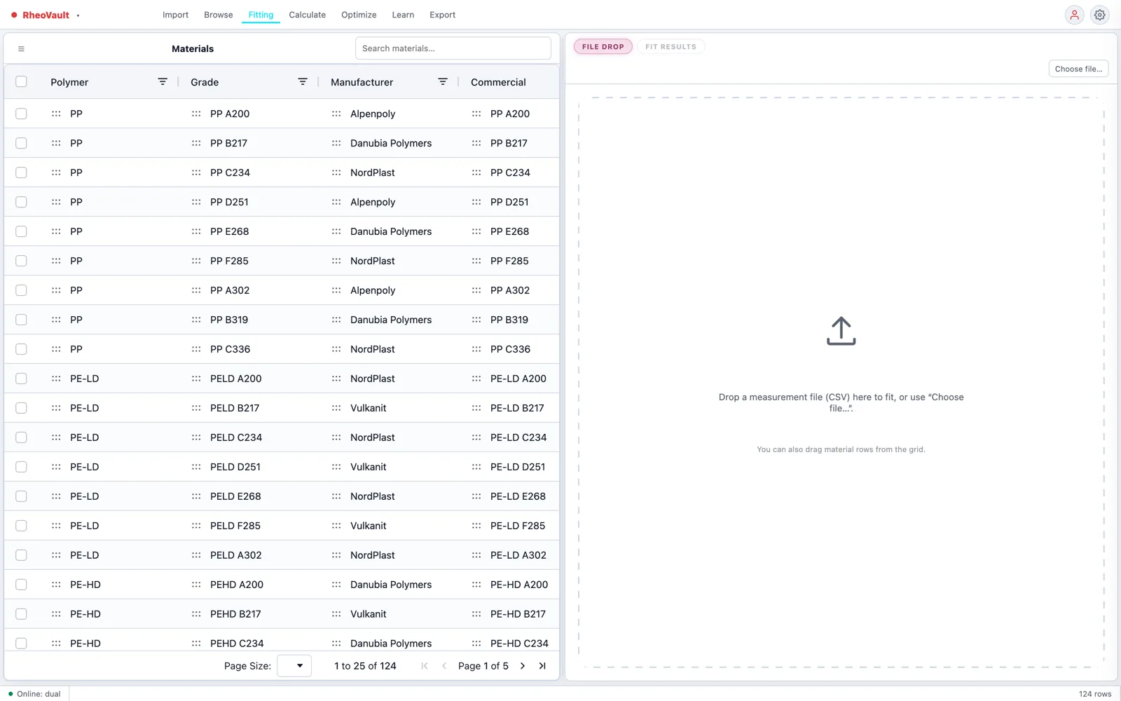Grab the drag handle beside polymer PE-HD in PEHD B217 row
Viewport: 1121px width, 701px height.
(x=56, y=614)
